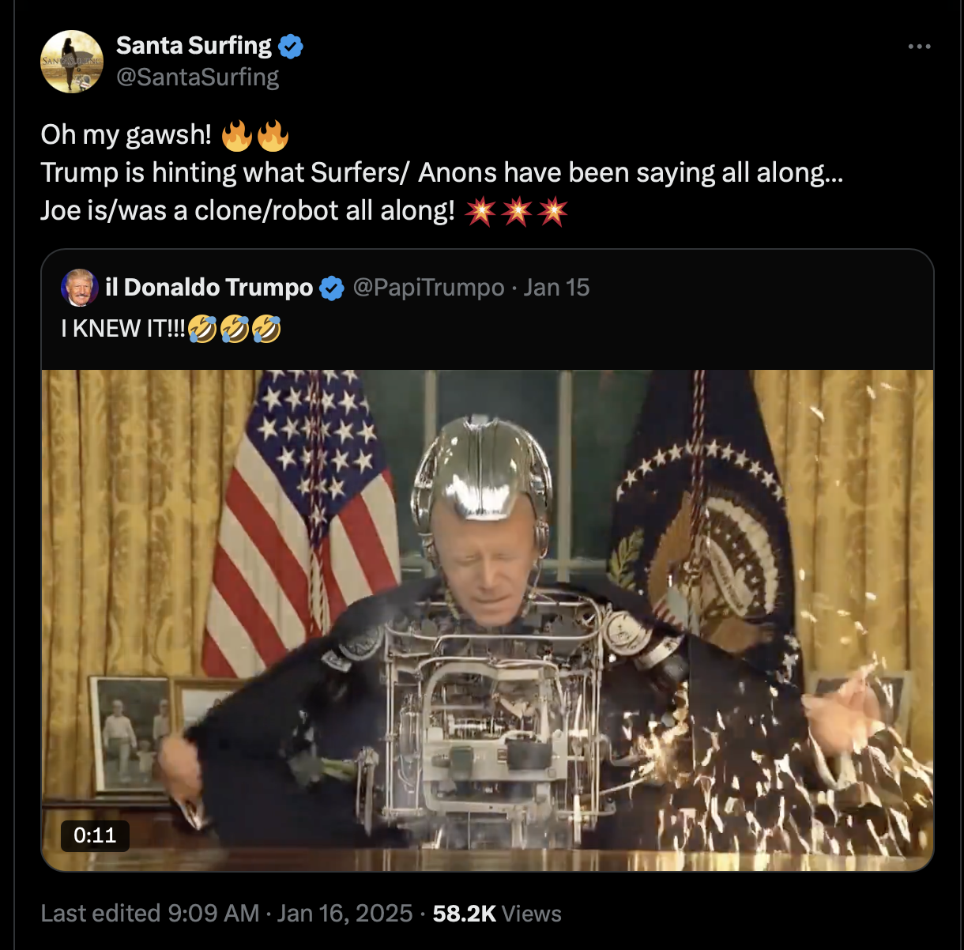Open the Santa Surfing profile avatar

72,62
